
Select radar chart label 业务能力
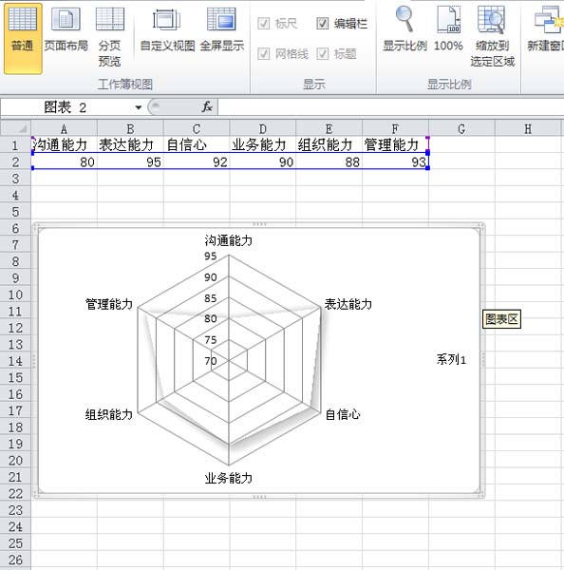point(228,478)
